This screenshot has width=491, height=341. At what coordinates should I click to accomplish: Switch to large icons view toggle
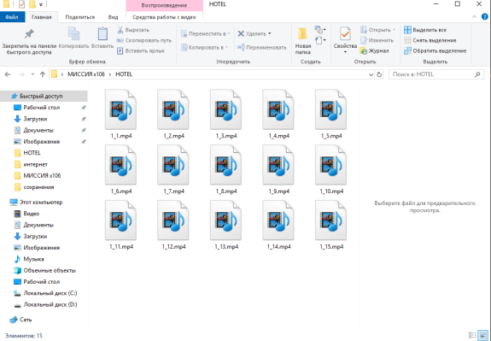pos(482,335)
